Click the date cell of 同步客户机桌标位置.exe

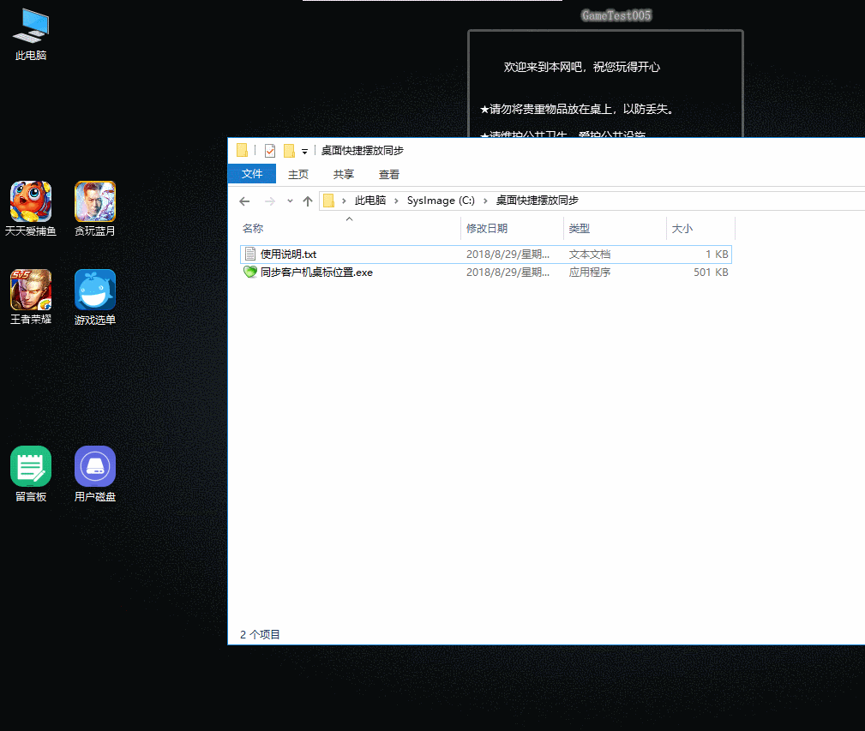pyautogui.click(x=508, y=273)
